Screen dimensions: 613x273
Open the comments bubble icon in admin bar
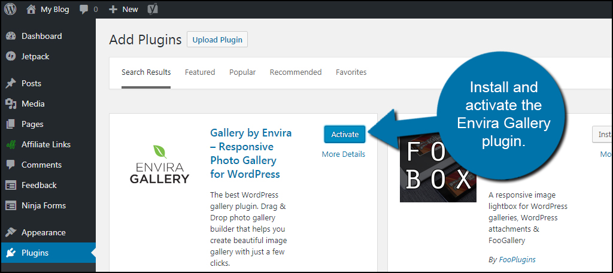tap(84, 10)
